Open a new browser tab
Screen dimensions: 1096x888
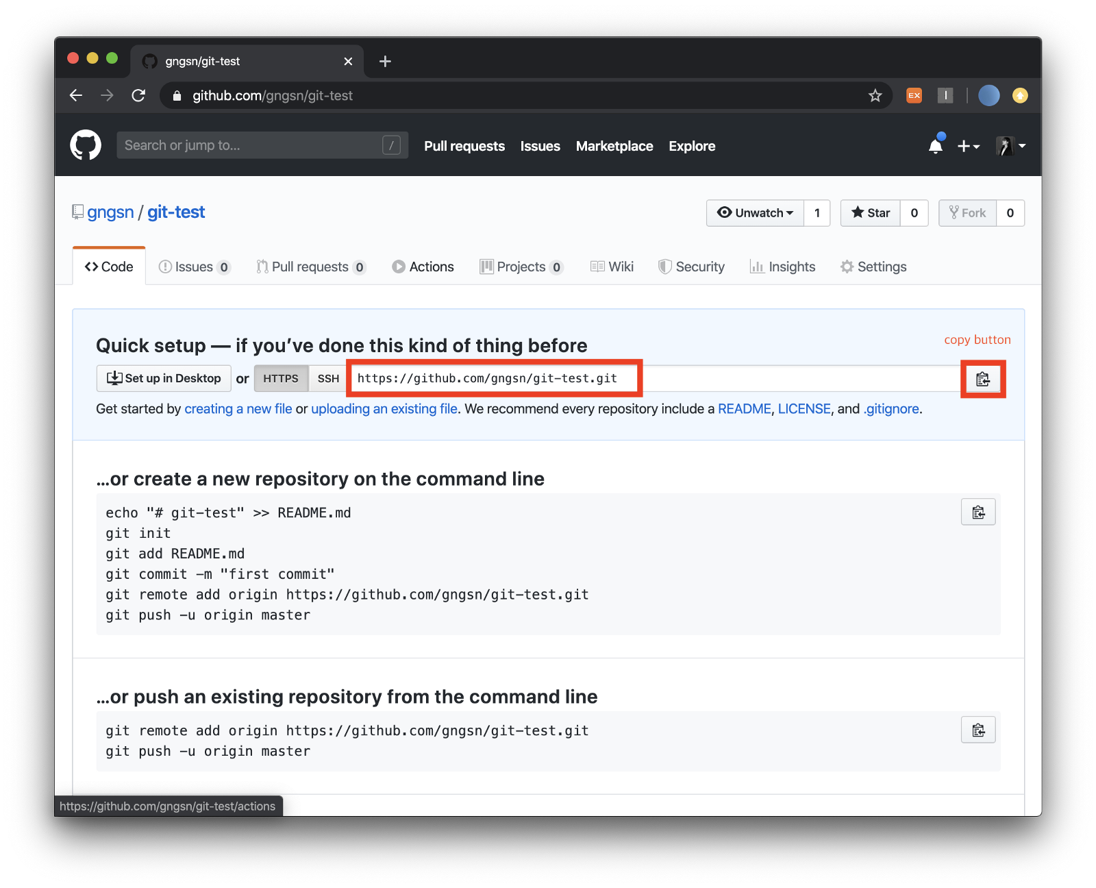coord(385,61)
